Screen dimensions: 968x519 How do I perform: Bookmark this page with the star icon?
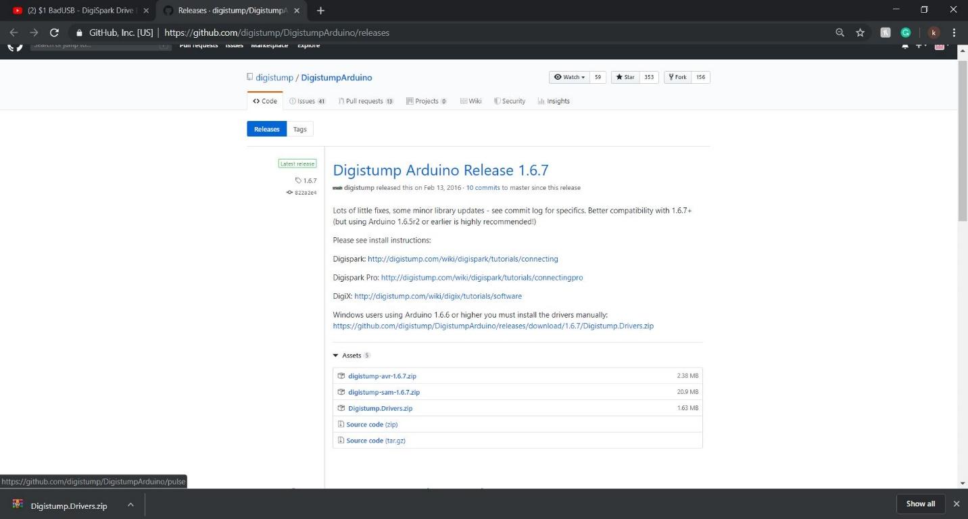[x=860, y=32]
